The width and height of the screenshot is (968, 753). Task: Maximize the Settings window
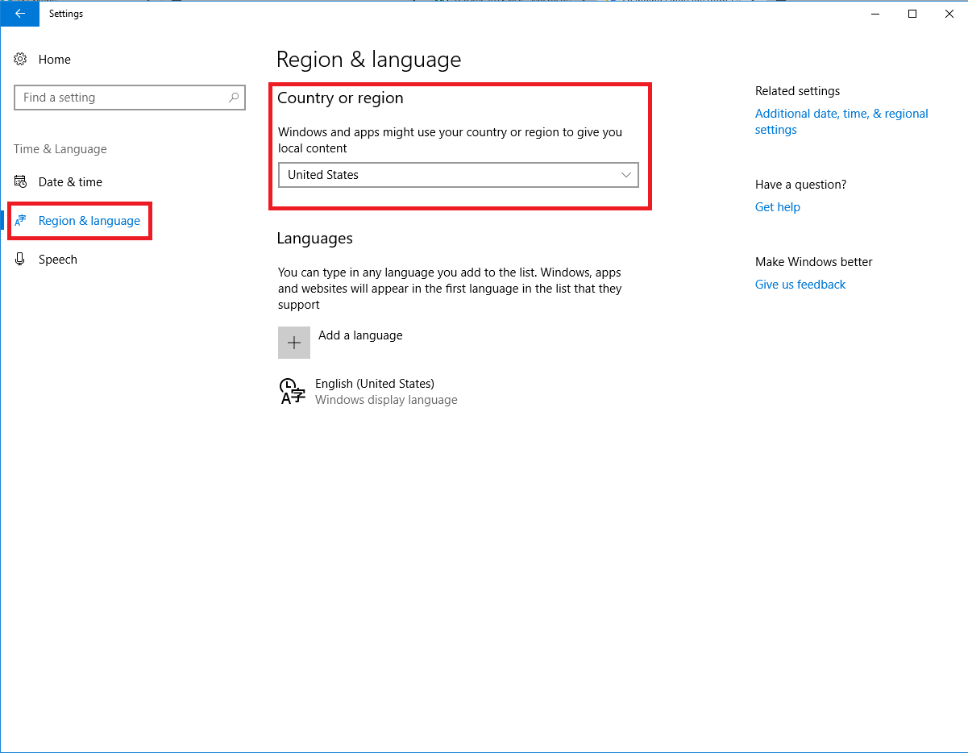click(x=912, y=14)
